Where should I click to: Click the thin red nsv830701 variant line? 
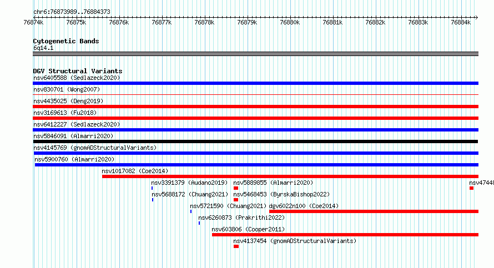255,94
